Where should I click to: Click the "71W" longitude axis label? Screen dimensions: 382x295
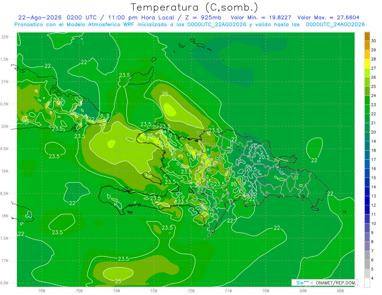click(x=228, y=291)
